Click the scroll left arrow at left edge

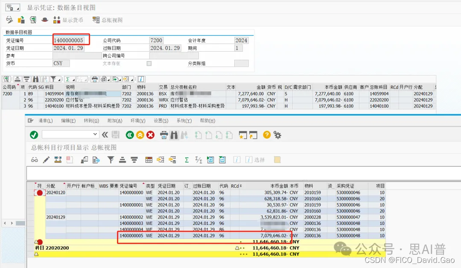[x=5, y=223]
